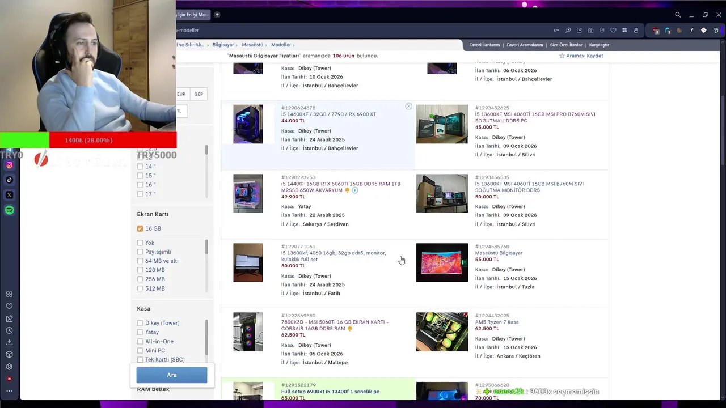The height and width of the screenshot is (408, 726).
Task: Uncheck the 16 GB Ekran Kartı checkbox
Action: click(x=140, y=228)
